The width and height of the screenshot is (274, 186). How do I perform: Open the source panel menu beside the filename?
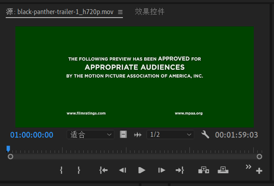[120, 12]
